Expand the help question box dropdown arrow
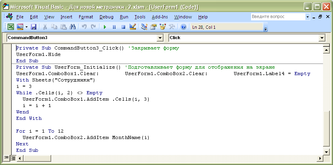The height and width of the screenshot is (165, 333). 307,17
